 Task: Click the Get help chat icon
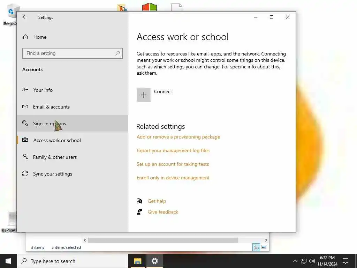click(139, 201)
